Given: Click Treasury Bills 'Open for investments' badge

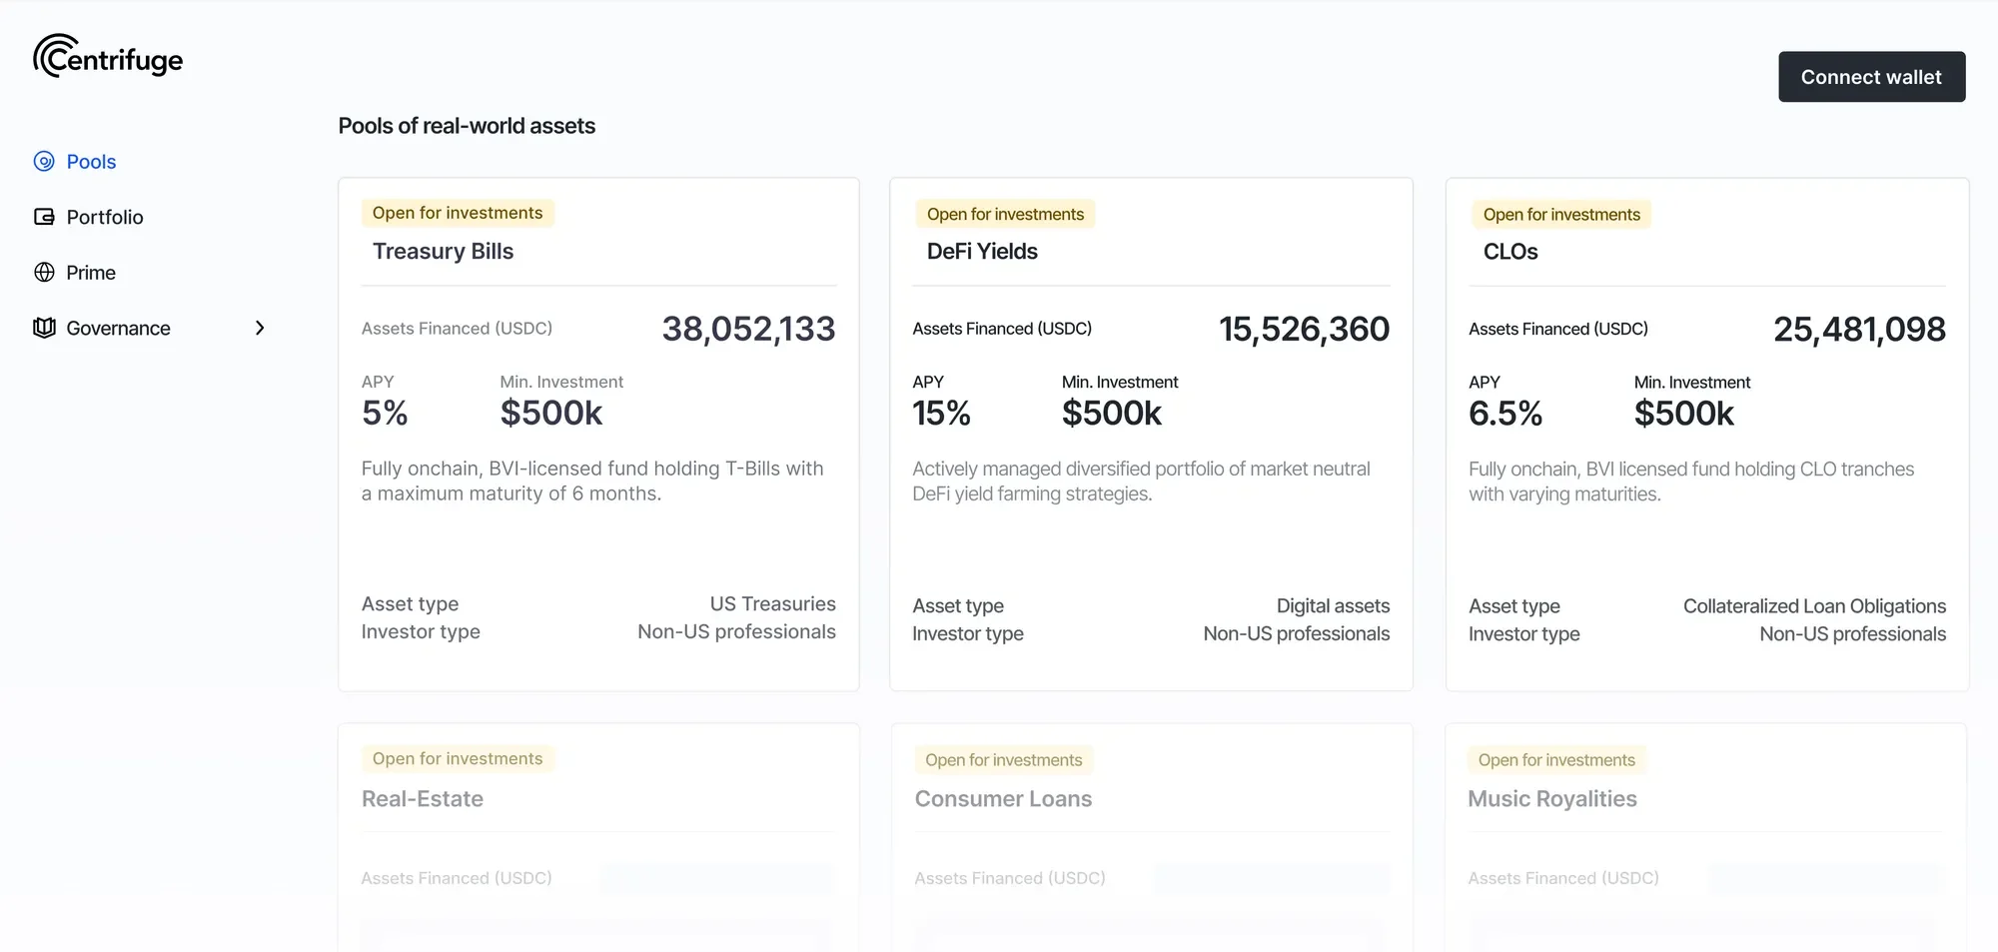Looking at the screenshot, I should (458, 213).
